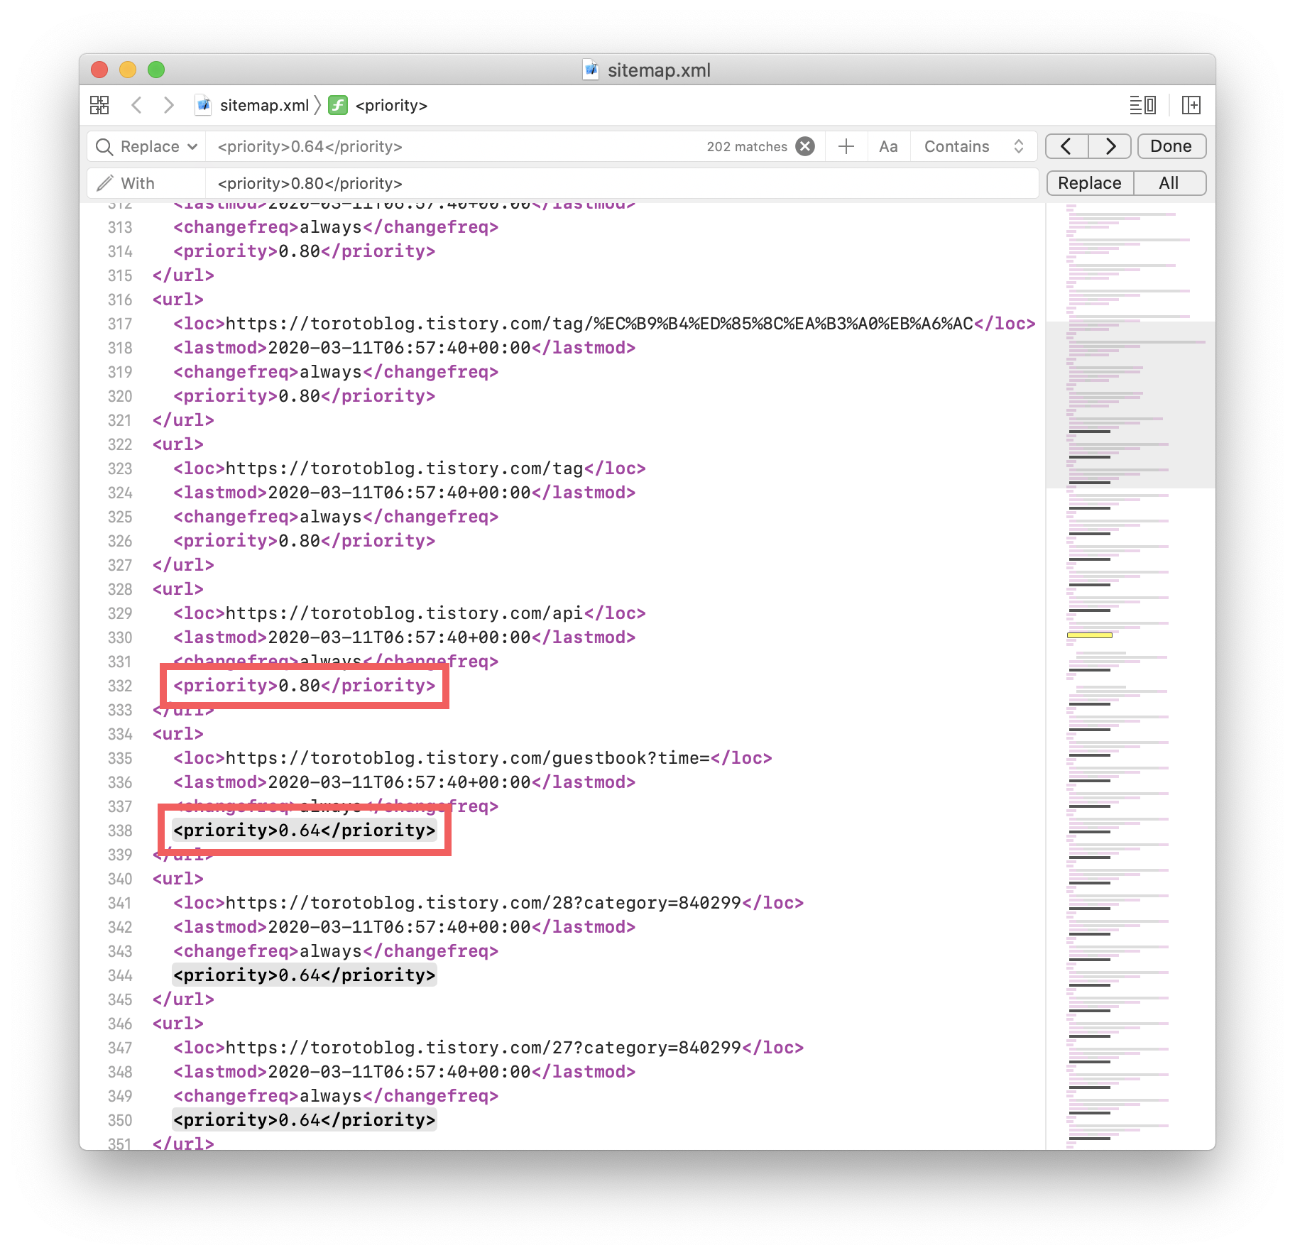1295x1255 pixels.
Task: Click the tistory.com/api loc line
Action: (x=410, y=613)
